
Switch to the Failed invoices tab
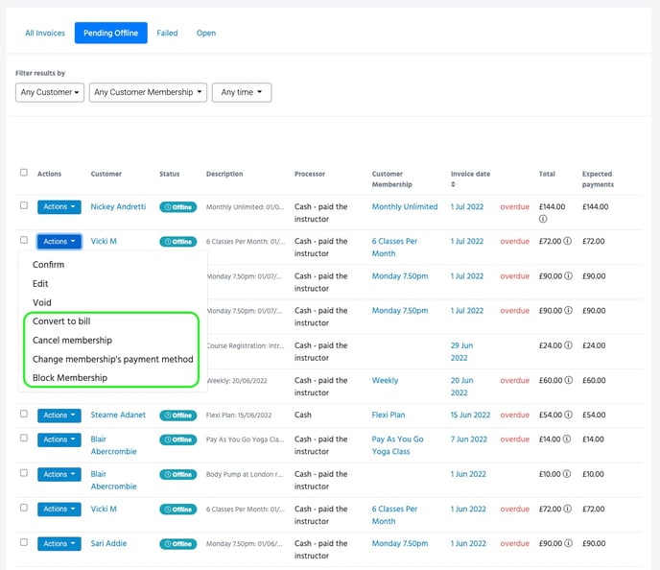pos(167,34)
